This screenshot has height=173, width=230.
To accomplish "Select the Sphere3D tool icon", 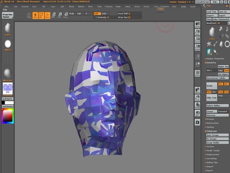I will (221, 29).
